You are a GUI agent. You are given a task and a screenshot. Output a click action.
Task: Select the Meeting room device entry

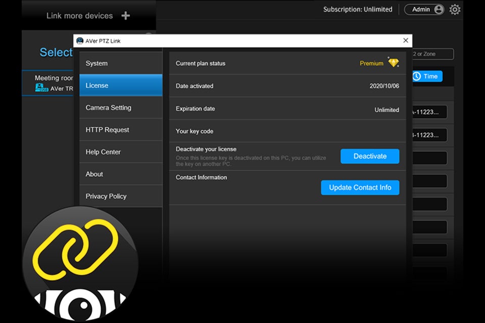[x=47, y=83]
